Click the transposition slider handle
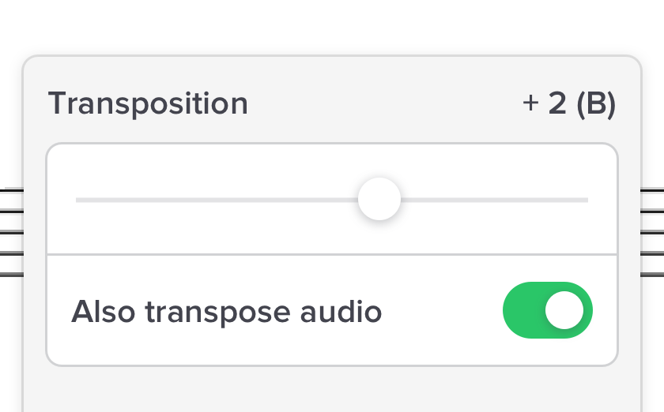Image resolution: width=664 pixels, height=412 pixels. [379, 200]
